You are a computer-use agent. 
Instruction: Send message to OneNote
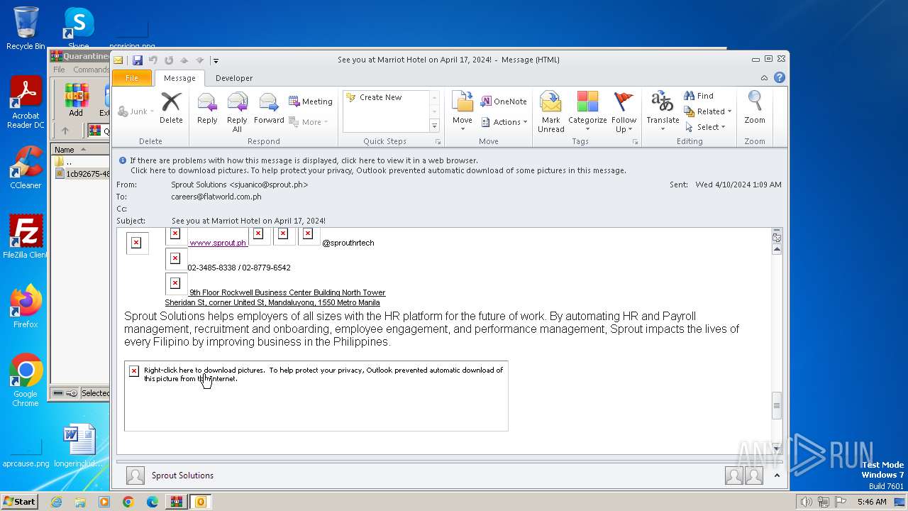coord(504,101)
